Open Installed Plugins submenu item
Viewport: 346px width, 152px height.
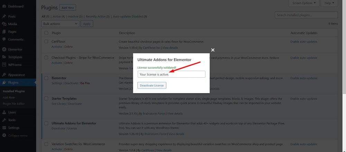coord(14,91)
